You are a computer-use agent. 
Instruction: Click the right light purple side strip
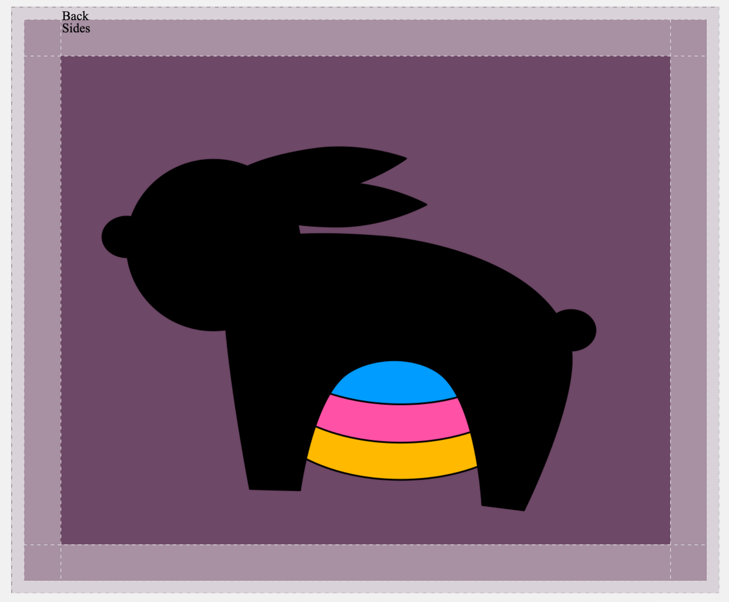[688, 300]
